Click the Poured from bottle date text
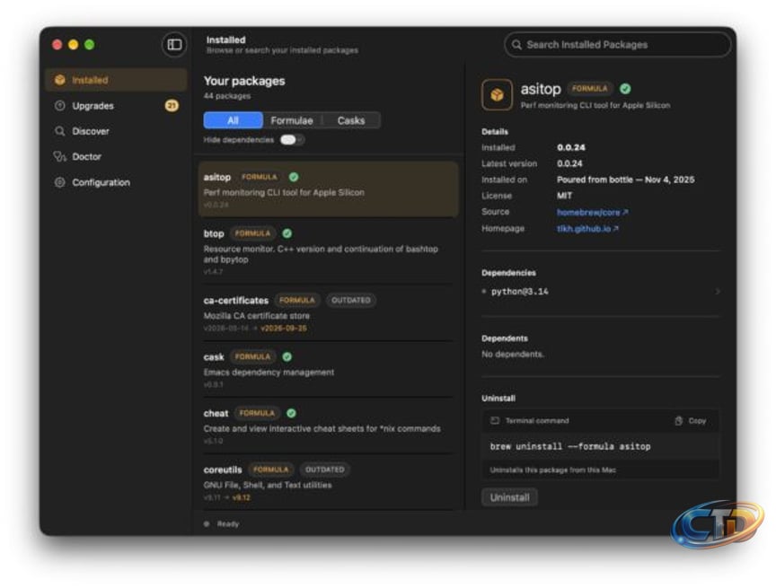 pos(625,180)
